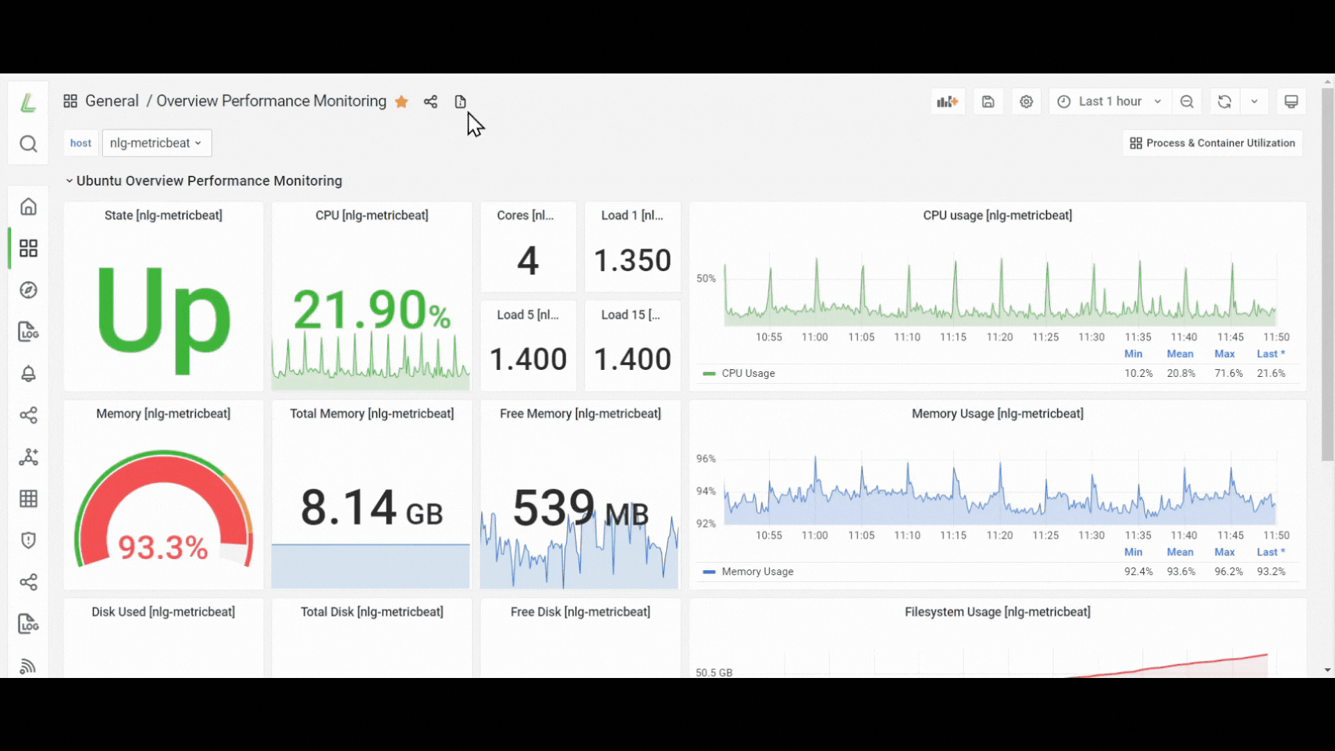This screenshot has width=1335, height=751.
Task: Click the zoom out time range button
Action: (1187, 102)
